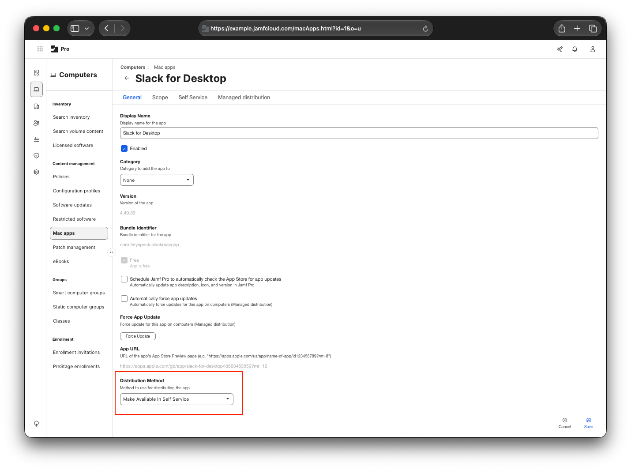Open a new tab with the plus icon
This screenshot has width=631, height=470.
(x=577, y=28)
